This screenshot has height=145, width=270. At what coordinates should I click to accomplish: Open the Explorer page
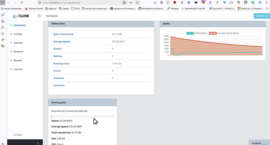click(25, 43)
